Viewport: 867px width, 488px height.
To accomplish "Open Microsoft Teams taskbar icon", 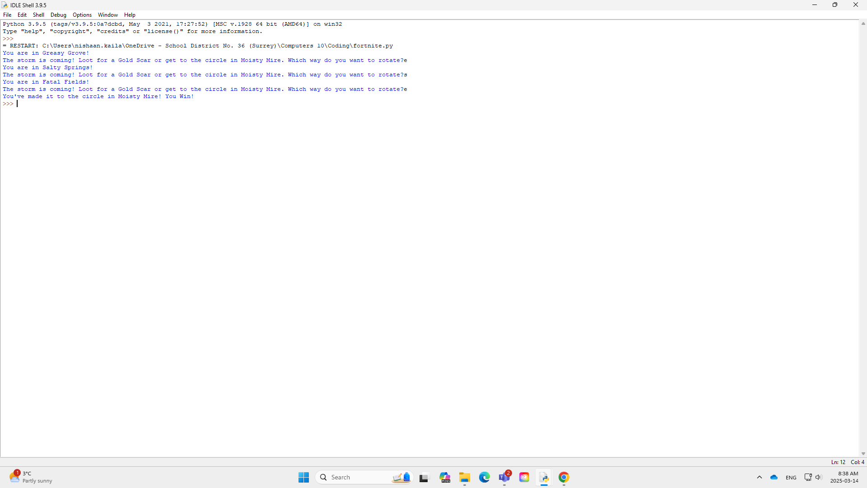I will 504,477.
